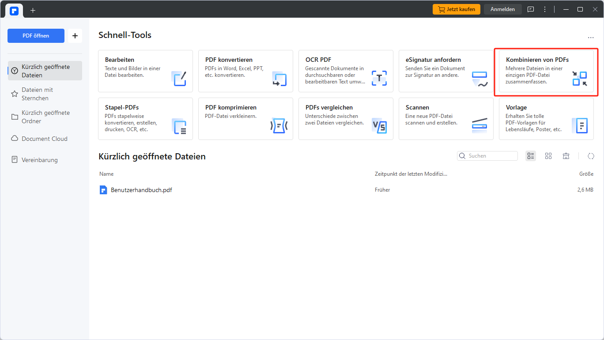Click the Vorlage template icon

(580, 126)
